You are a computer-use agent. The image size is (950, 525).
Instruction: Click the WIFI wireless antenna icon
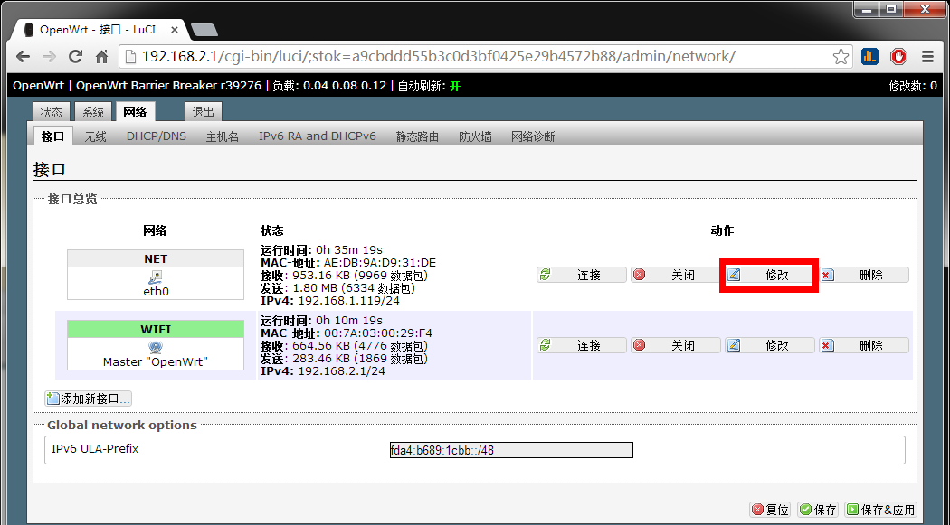(x=156, y=347)
